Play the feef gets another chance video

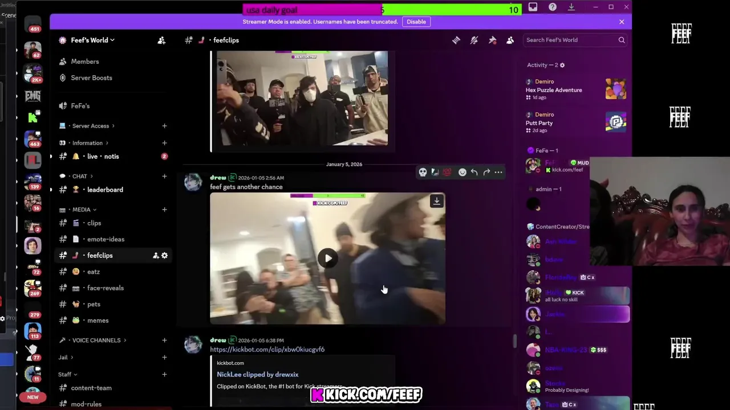(x=328, y=258)
